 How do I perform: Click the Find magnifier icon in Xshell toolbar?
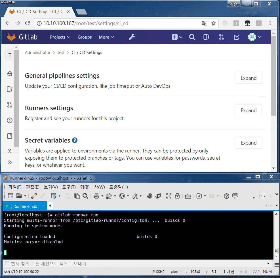85,196
